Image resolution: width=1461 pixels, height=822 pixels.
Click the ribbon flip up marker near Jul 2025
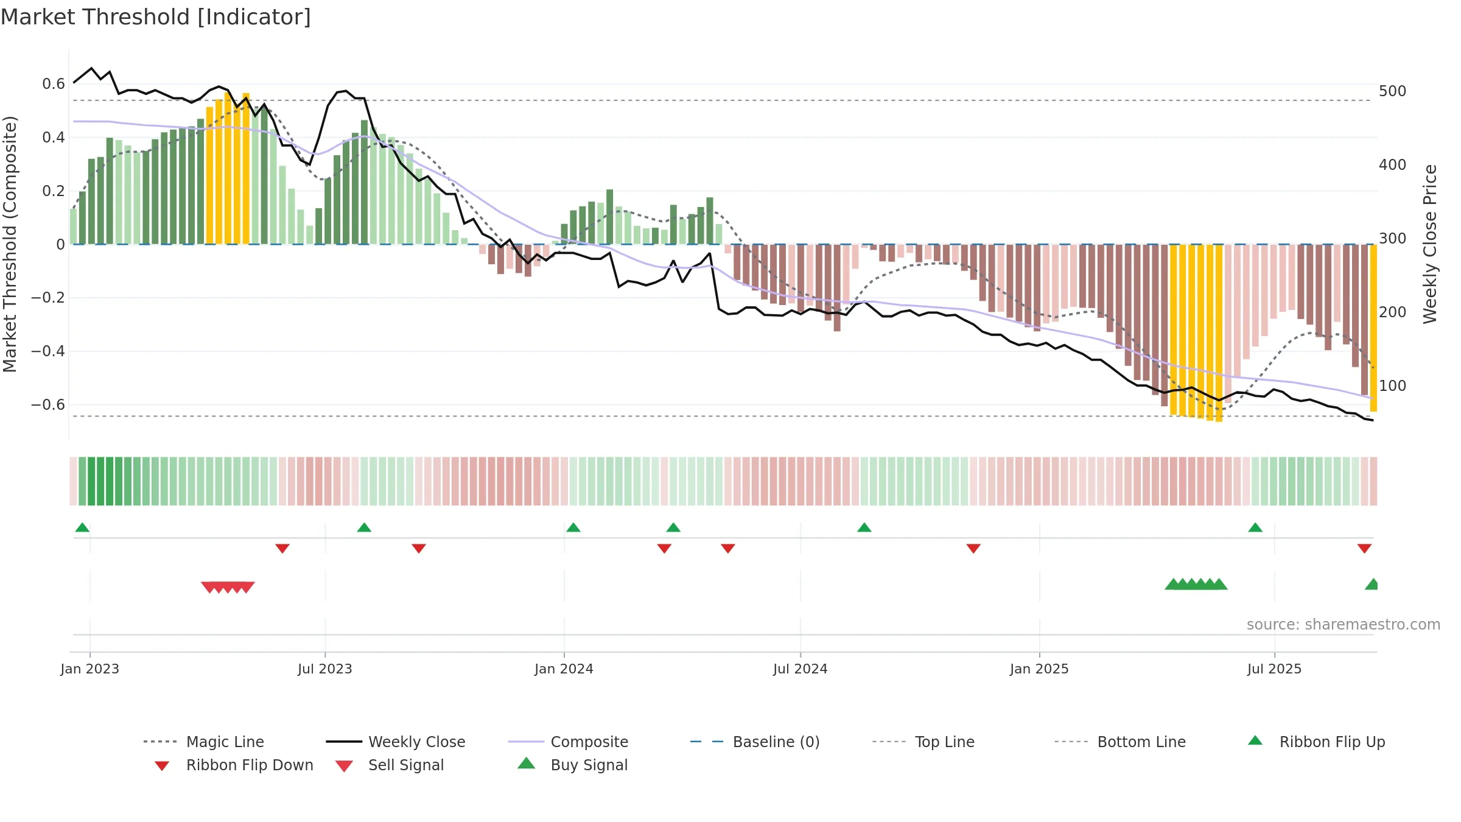pyautogui.click(x=1255, y=527)
